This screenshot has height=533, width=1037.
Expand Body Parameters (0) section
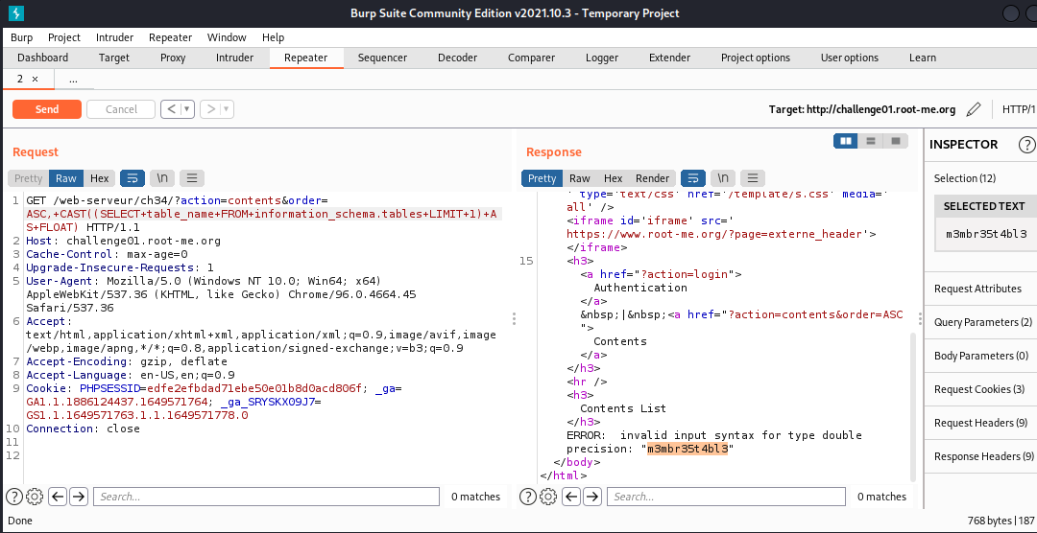[980, 356]
